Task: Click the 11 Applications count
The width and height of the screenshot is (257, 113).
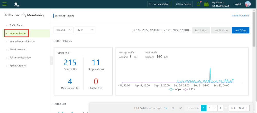Action: click(x=96, y=62)
